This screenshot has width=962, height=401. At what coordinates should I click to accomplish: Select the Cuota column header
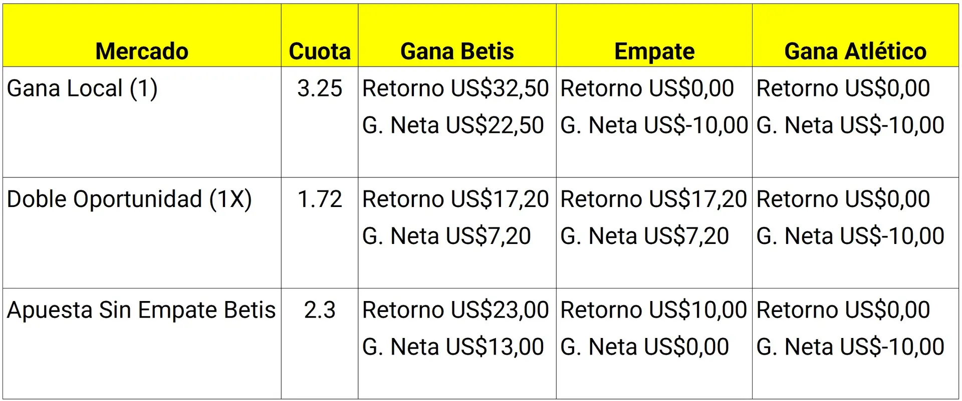(x=320, y=51)
